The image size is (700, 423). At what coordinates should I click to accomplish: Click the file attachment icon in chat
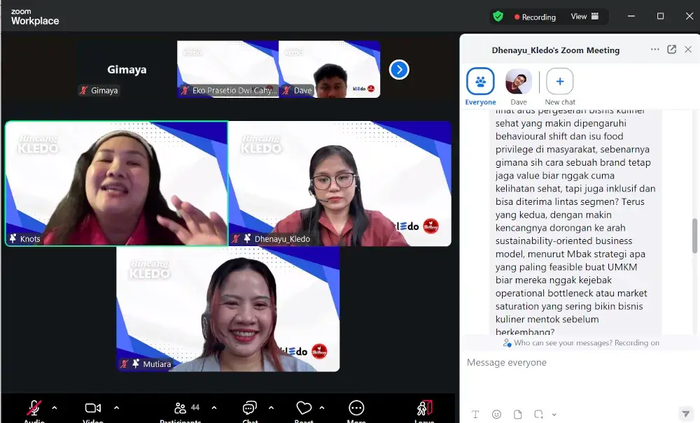(x=517, y=414)
